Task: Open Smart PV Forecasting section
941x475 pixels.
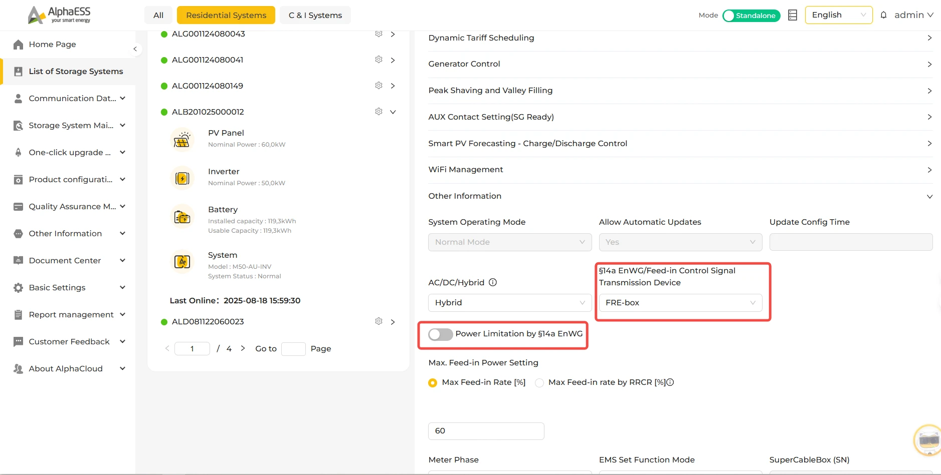Action: tap(680, 144)
